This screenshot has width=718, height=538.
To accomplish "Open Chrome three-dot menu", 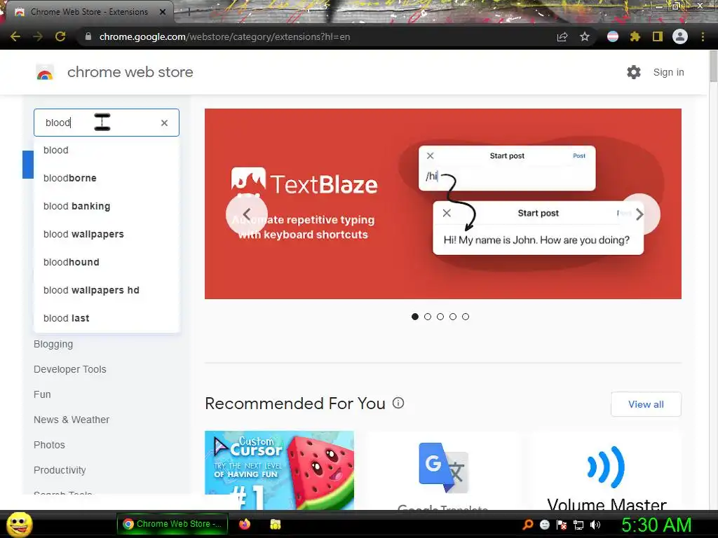I will [703, 36].
